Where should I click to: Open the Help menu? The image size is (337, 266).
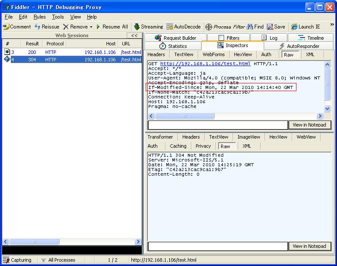92,17
